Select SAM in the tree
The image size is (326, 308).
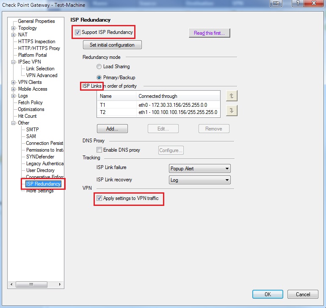(31, 136)
